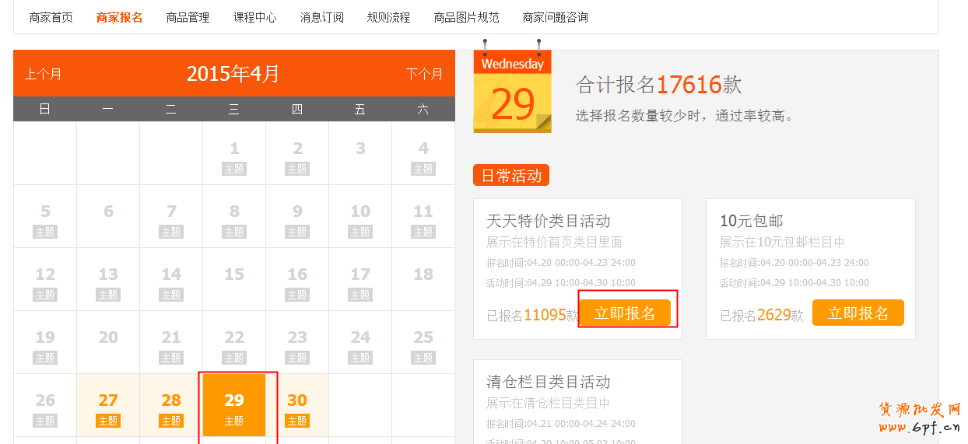Click the 已报名11095款 count
This screenshot has width=968, height=444.
(533, 315)
